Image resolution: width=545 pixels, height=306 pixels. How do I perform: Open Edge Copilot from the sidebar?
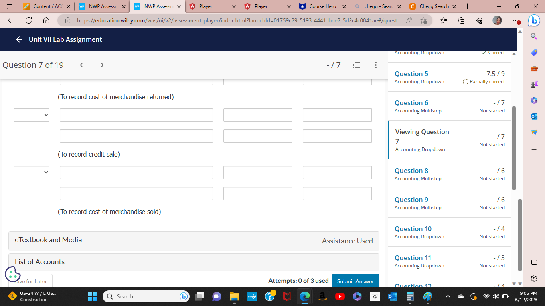[x=534, y=20]
